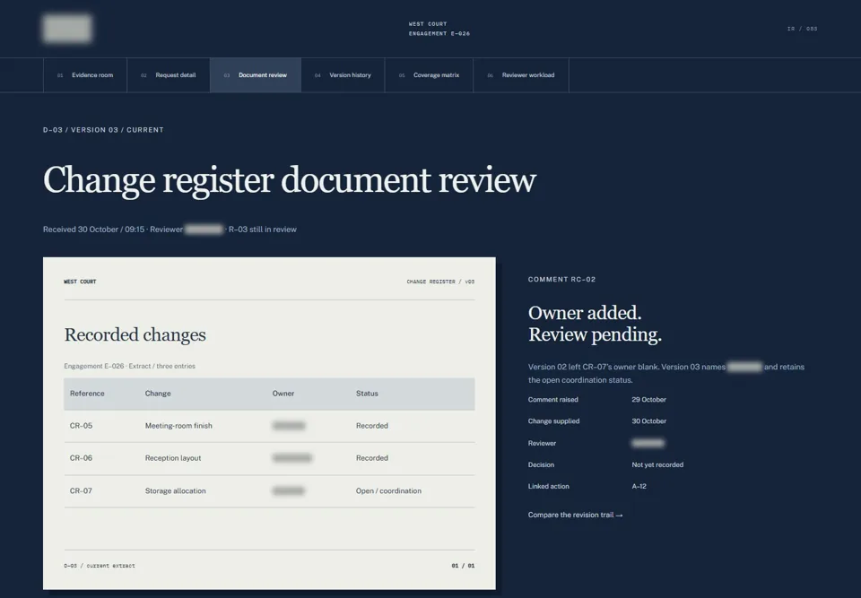The width and height of the screenshot is (861, 598).
Task: Click the '30 October' change supplied value
Action: pyautogui.click(x=649, y=421)
